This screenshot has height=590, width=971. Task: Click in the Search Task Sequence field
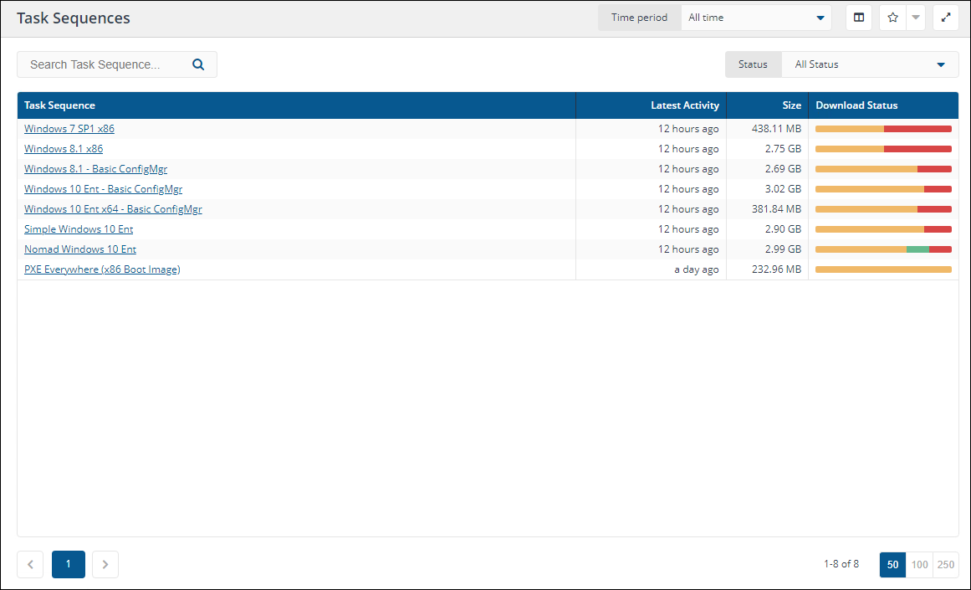105,64
